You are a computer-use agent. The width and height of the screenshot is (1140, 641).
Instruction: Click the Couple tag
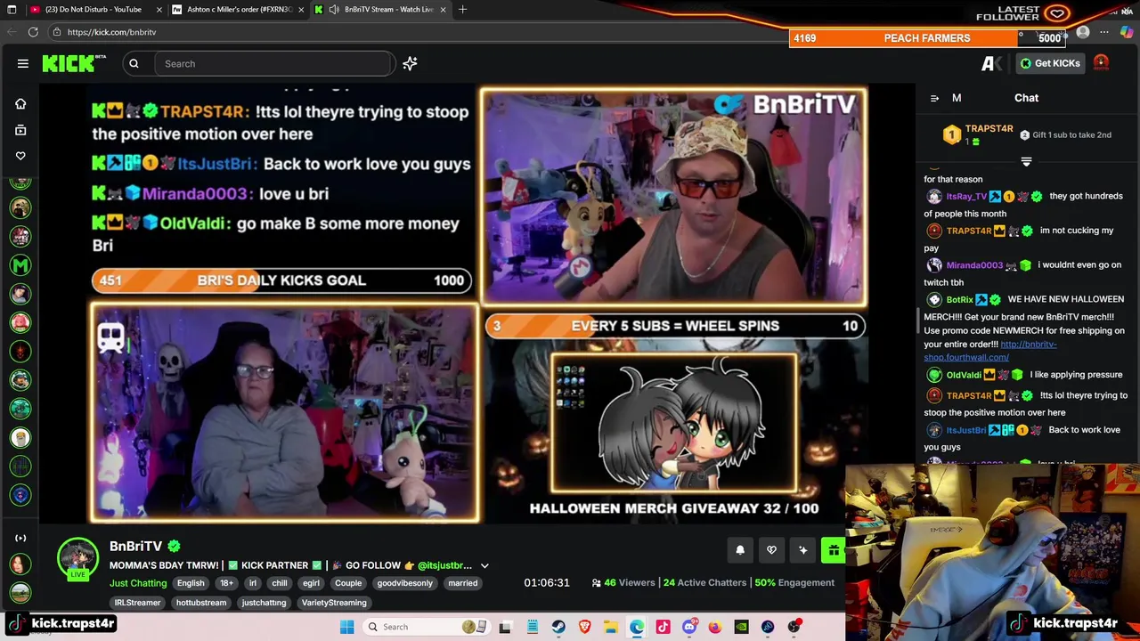click(x=348, y=583)
